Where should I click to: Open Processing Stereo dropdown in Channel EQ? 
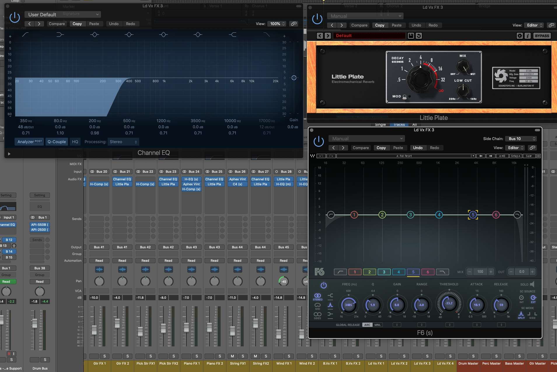tap(123, 142)
